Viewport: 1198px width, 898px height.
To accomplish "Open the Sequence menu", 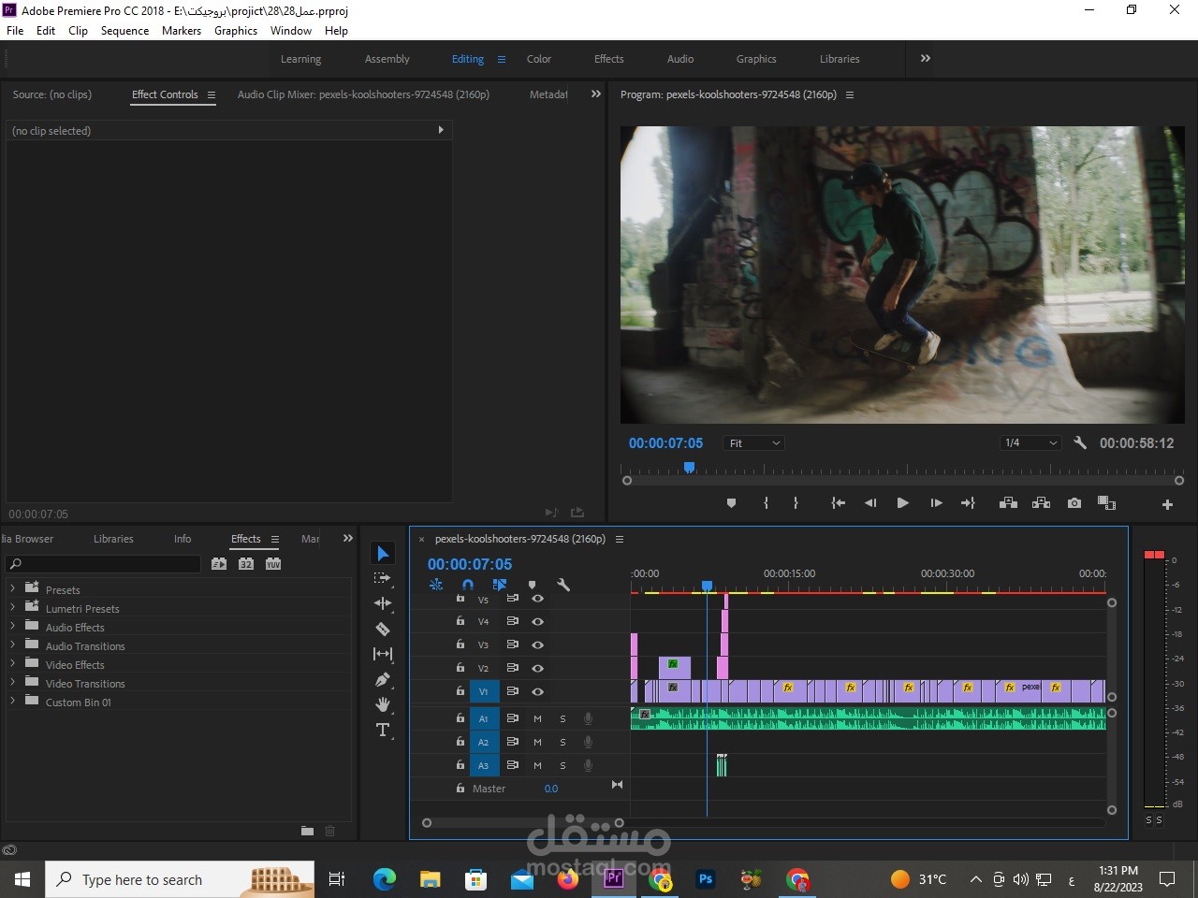I will pos(124,30).
